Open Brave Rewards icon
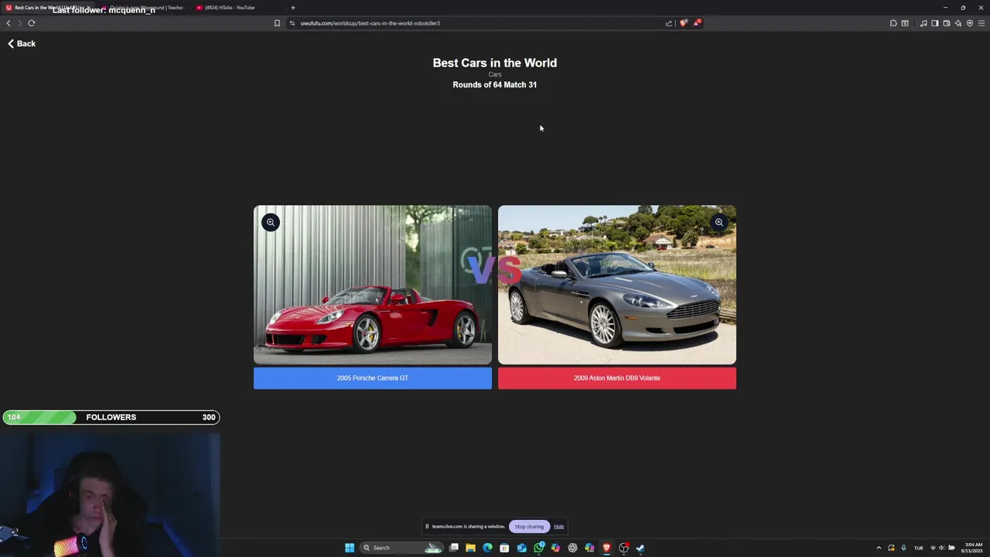 click(x=697, y=23)
